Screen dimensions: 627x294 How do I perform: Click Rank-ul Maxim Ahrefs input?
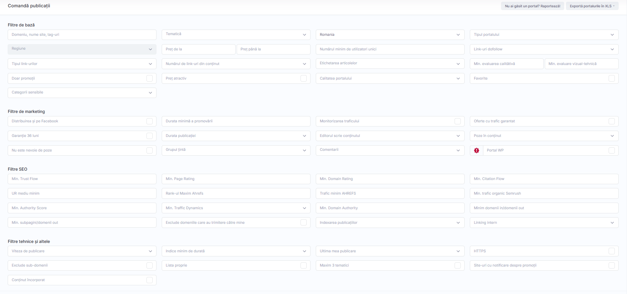[x=236, y=194]
